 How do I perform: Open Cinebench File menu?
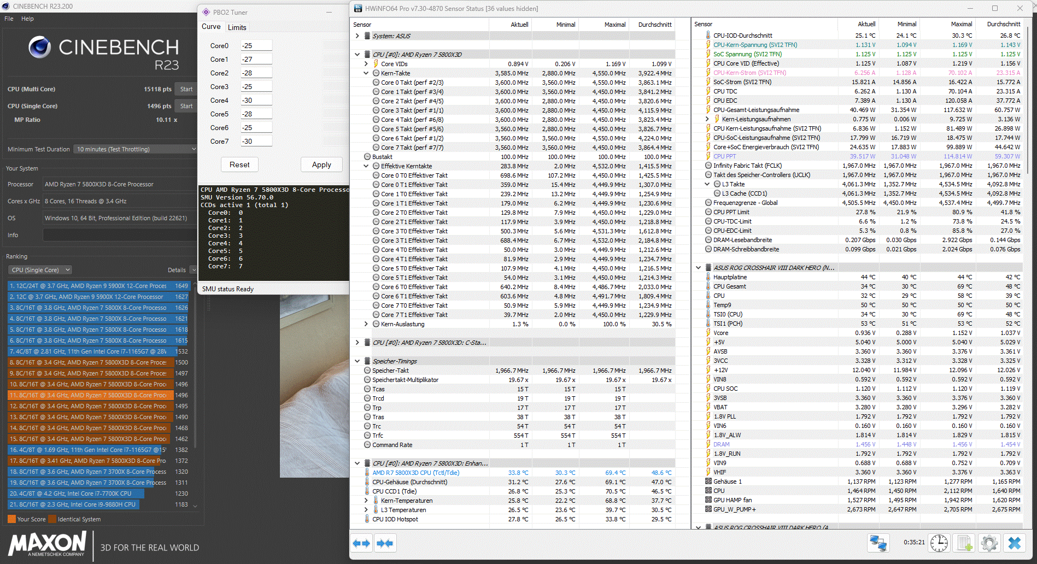(x=9, y=19)
